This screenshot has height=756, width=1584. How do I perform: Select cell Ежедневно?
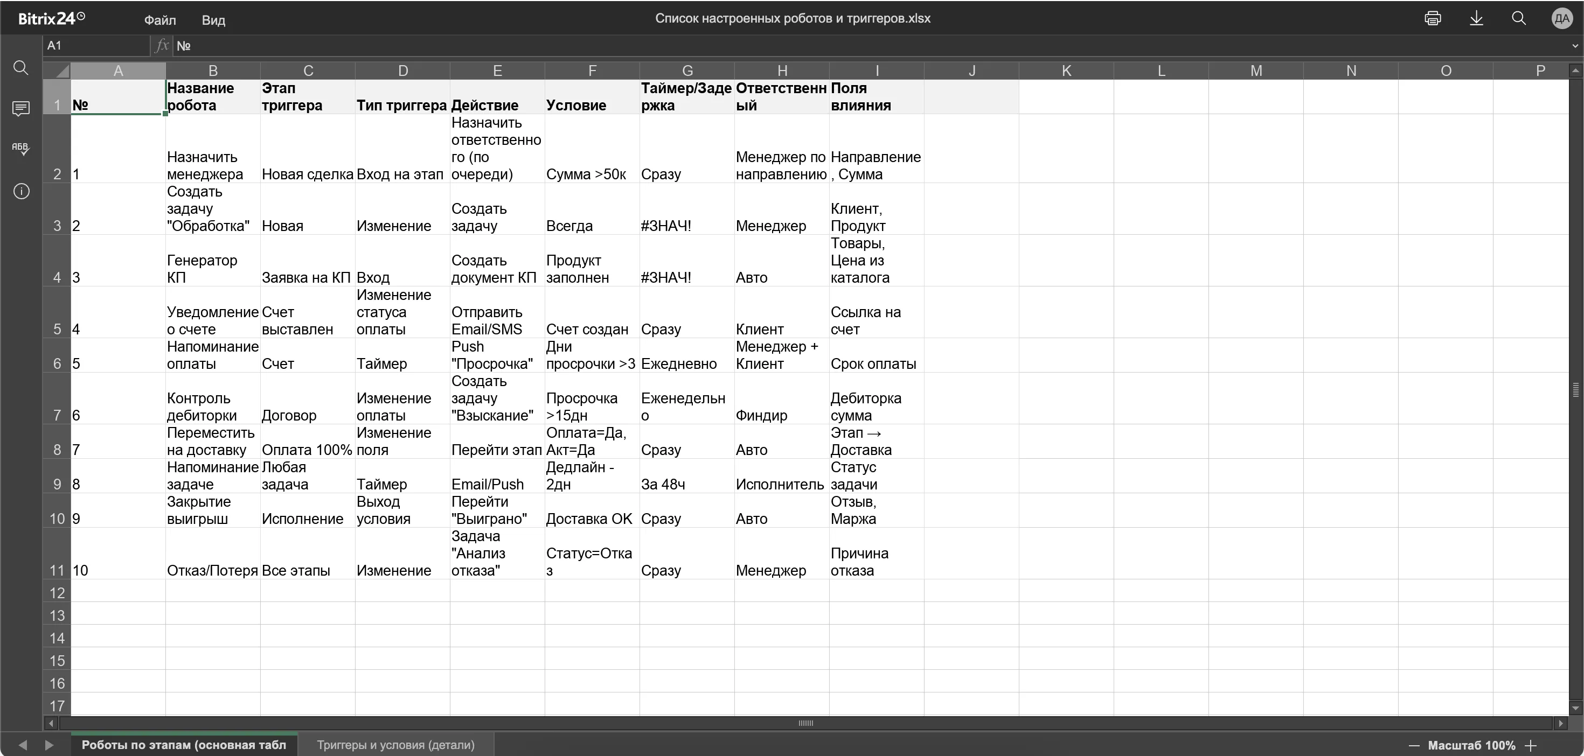point(687,355)
